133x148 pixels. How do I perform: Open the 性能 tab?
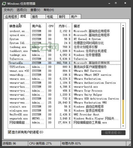pos(52,17)
